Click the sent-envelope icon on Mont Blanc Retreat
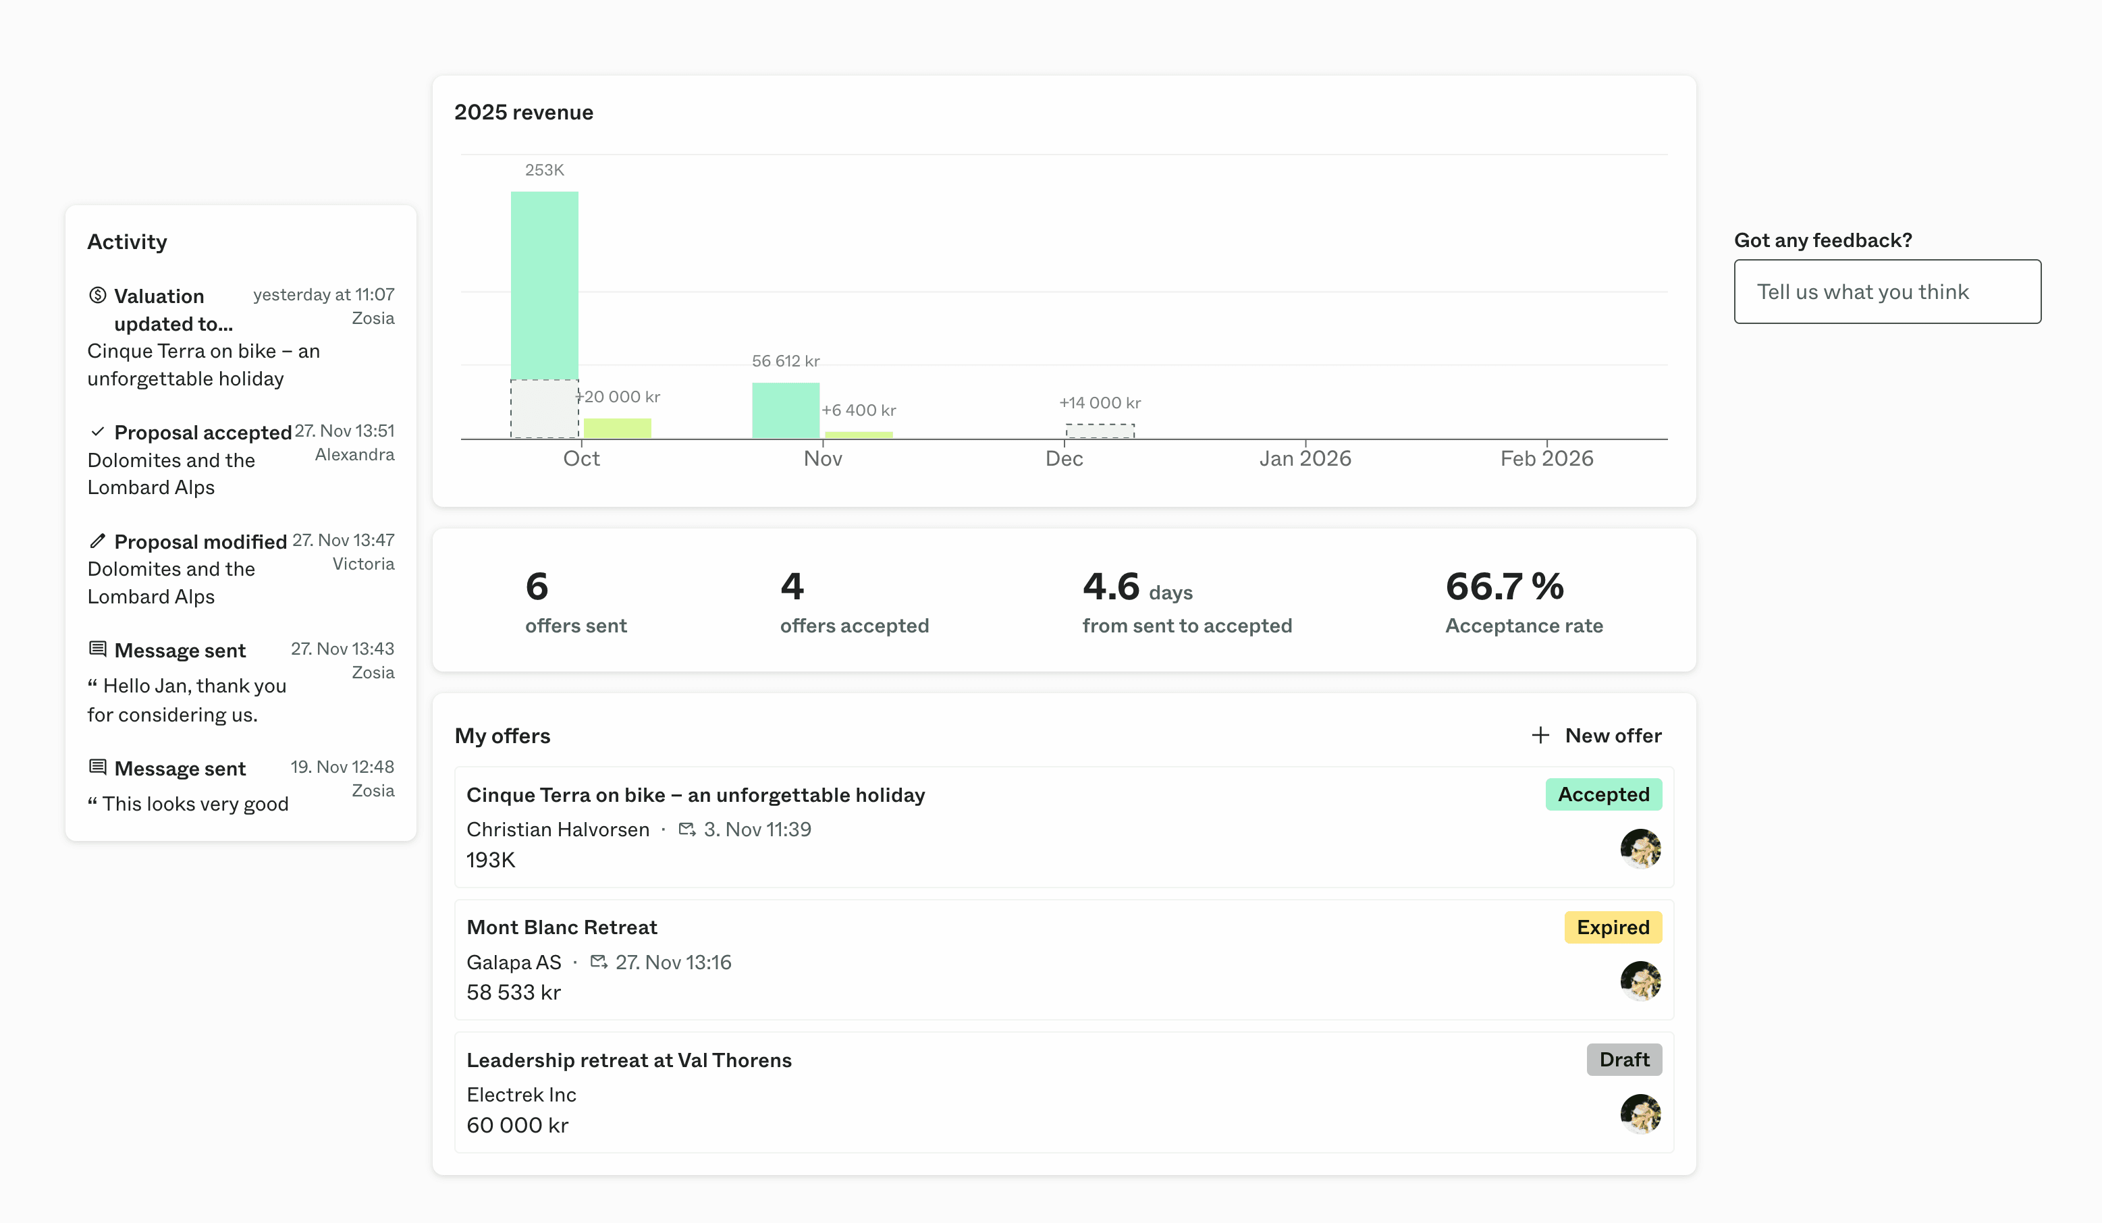2102x1223 pixels. (599, 961)
